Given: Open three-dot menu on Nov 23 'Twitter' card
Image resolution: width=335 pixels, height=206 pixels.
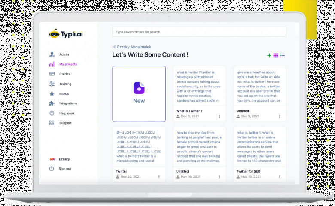Looking at the screenshot, I should click(x=159, y=176).
